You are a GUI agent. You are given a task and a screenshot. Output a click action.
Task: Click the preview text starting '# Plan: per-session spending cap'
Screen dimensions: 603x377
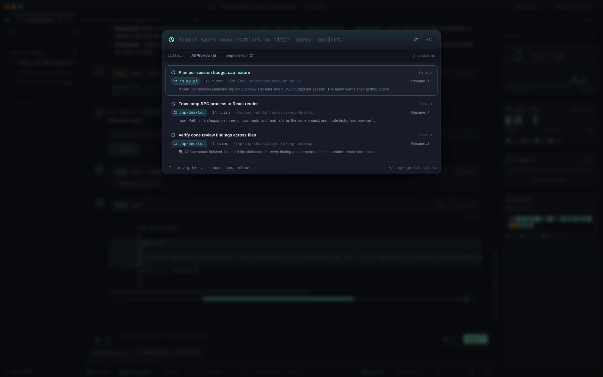click(x=285, y=89)
